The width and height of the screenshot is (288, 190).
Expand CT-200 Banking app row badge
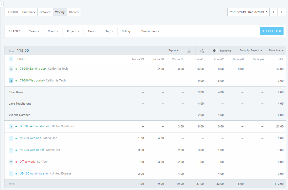(x=11, y=69)
